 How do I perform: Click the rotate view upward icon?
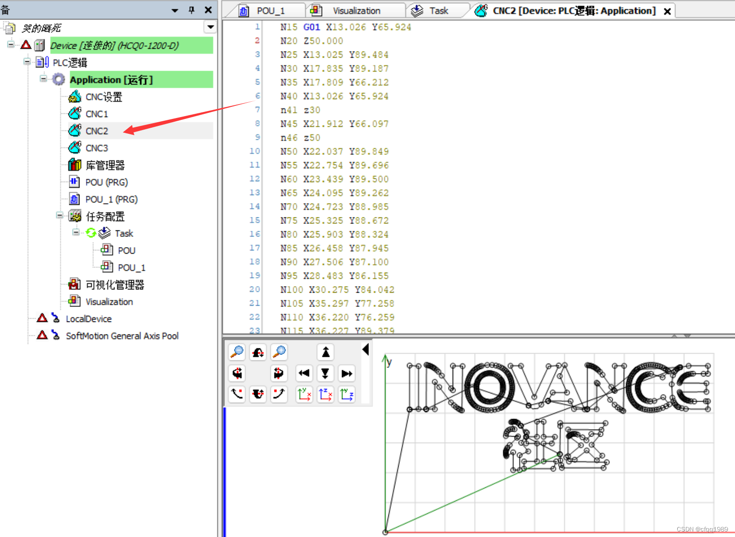tap(258, 394)
